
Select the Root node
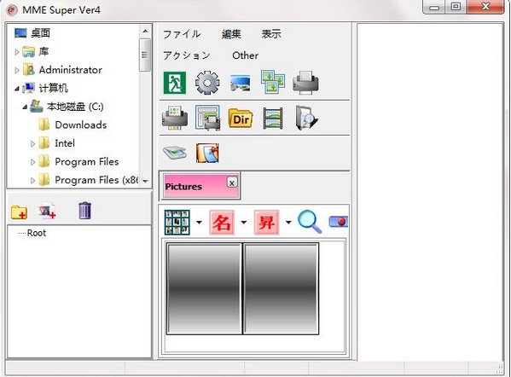pyautogui.click(x=37, y=233)
